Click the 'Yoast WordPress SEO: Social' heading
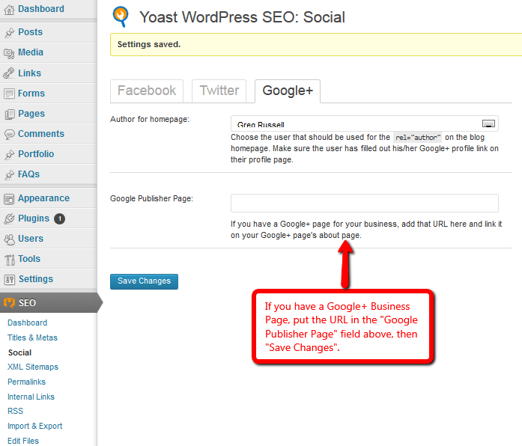The height and width of the screenshot is (446, 522). coord(242,17)
